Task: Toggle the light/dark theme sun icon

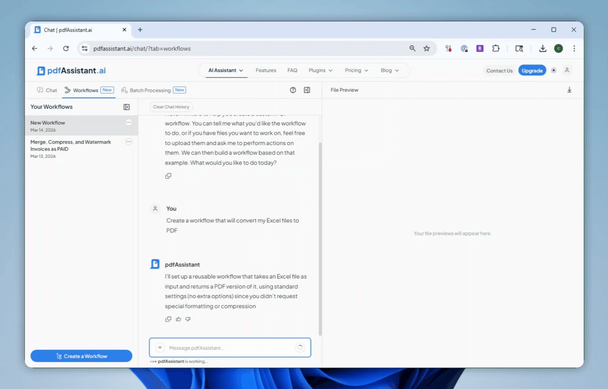Action: tap(554, 70)
